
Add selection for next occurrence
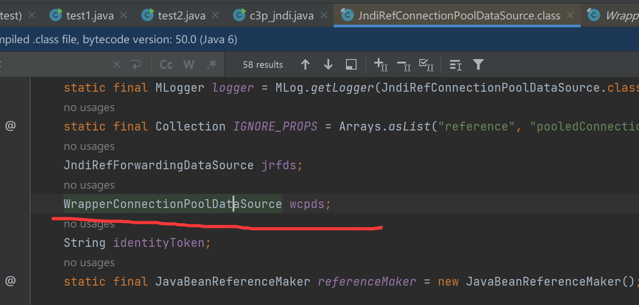tap(380, 65)
